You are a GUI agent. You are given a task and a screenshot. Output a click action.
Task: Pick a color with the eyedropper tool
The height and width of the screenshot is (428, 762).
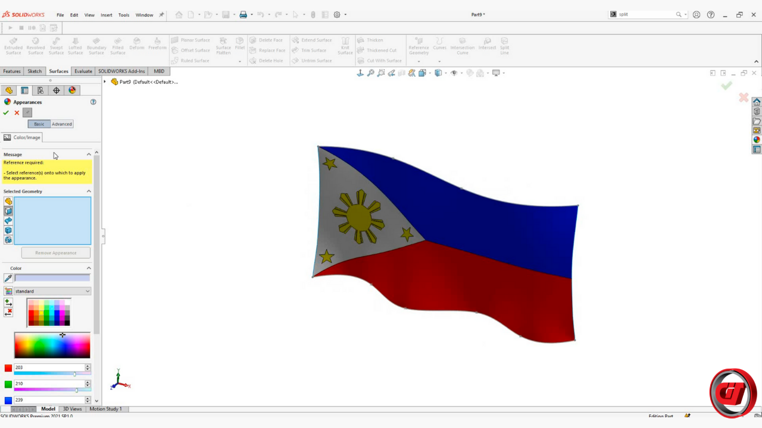[8, 278]
